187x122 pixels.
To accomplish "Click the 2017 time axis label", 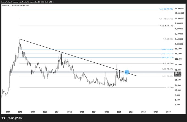I will [x=8, y=112].
